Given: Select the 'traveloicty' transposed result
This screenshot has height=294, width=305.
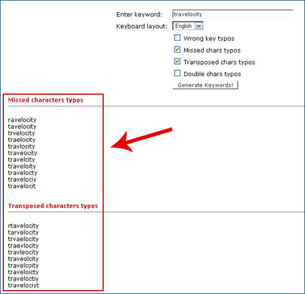Looking at the screenshot, I should tap(23, 272).
